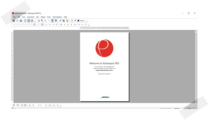Toggle Underline formatting
The image size is (209, 120).
[x=68, y=24]
